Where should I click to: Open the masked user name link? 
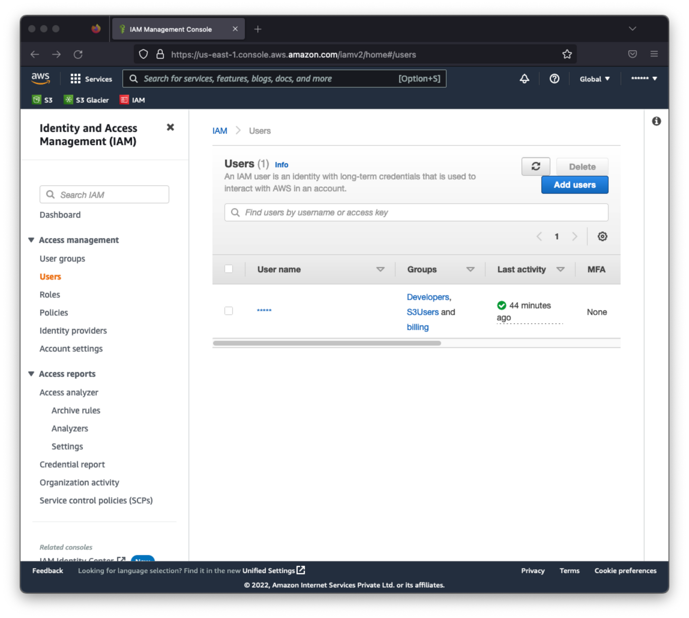tap(264, 311)
